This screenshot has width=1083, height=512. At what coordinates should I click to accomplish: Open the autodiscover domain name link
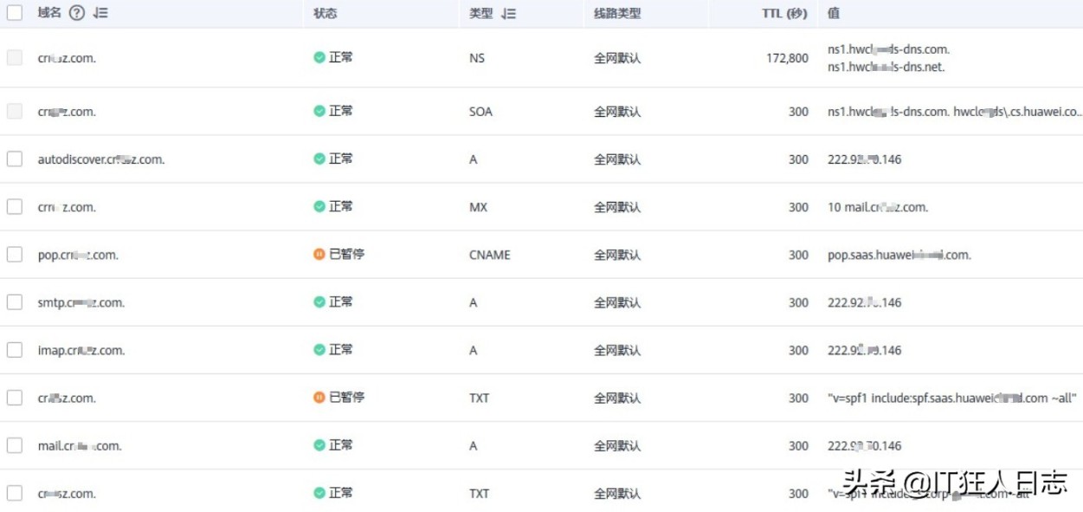101,159
